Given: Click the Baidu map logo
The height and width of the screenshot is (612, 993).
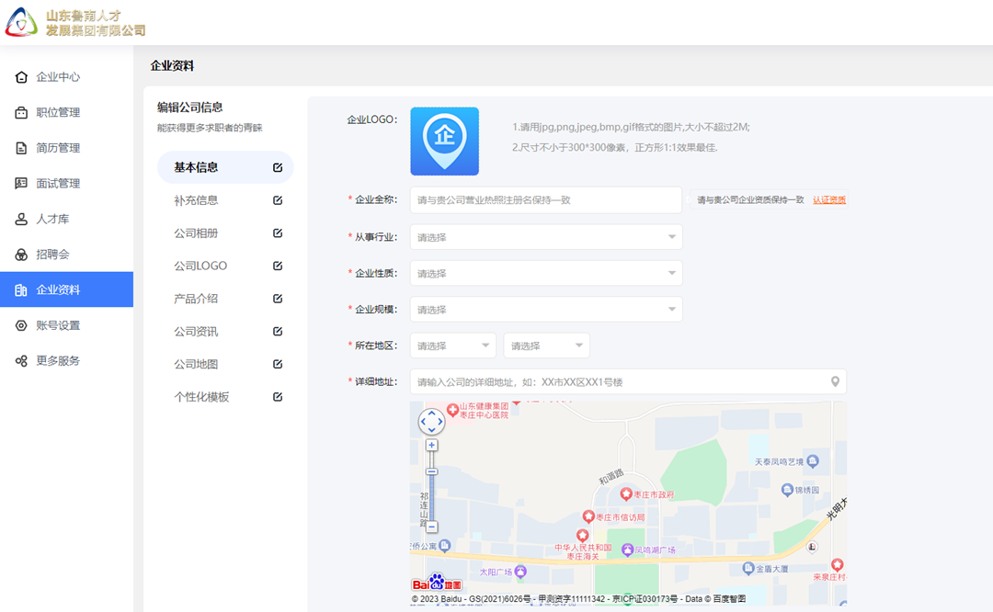Looking at the screenshot, I should tap(437, 583).
